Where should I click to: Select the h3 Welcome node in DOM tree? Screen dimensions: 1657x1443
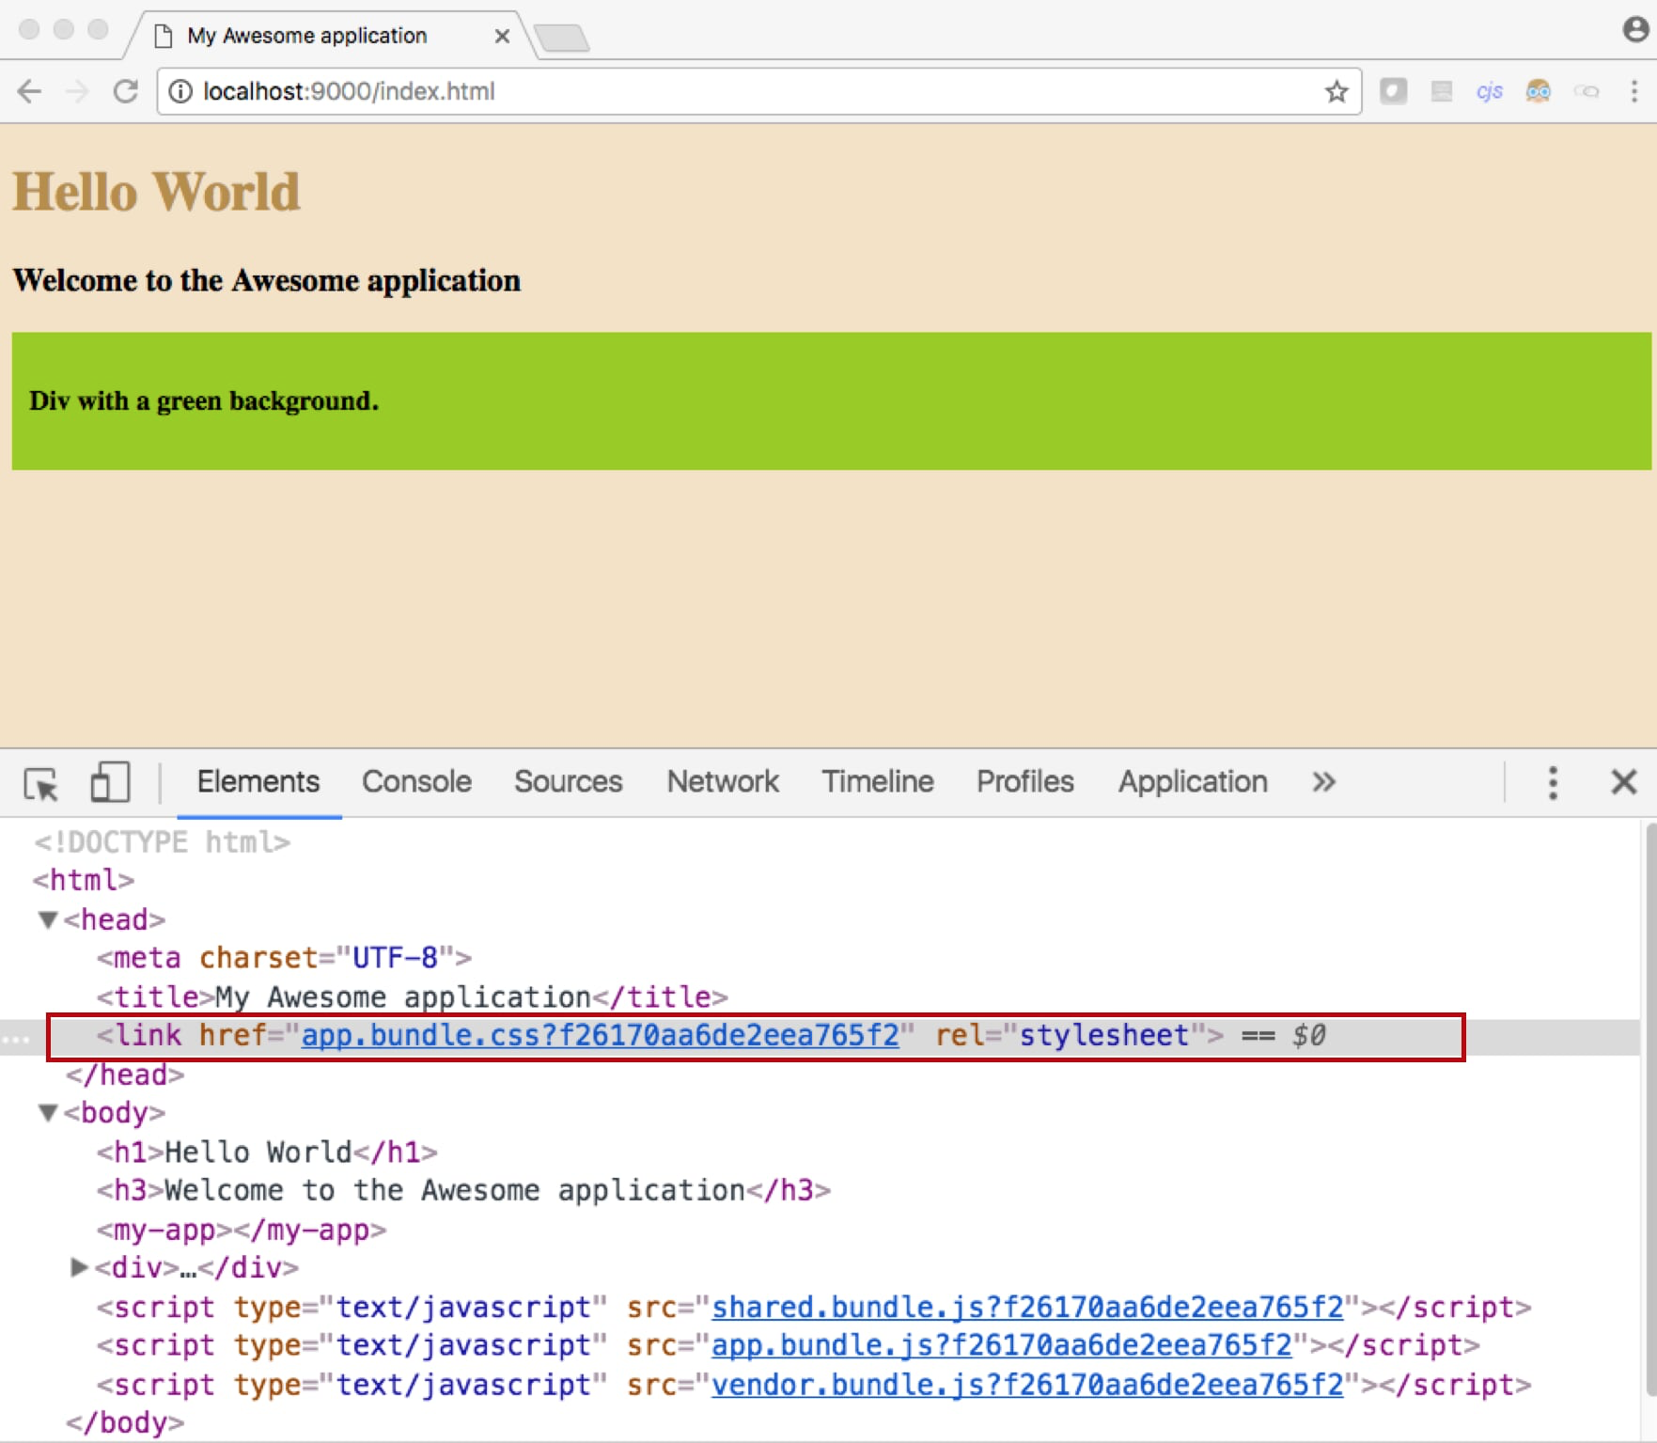463,1191
